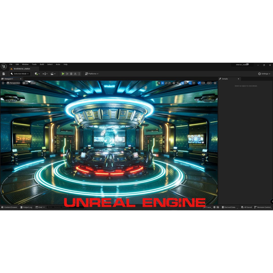Activate the scale gizmo tool
Screen dimensions: 273x273
tap(169, 83)
